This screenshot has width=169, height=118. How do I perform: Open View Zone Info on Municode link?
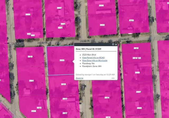95,61
